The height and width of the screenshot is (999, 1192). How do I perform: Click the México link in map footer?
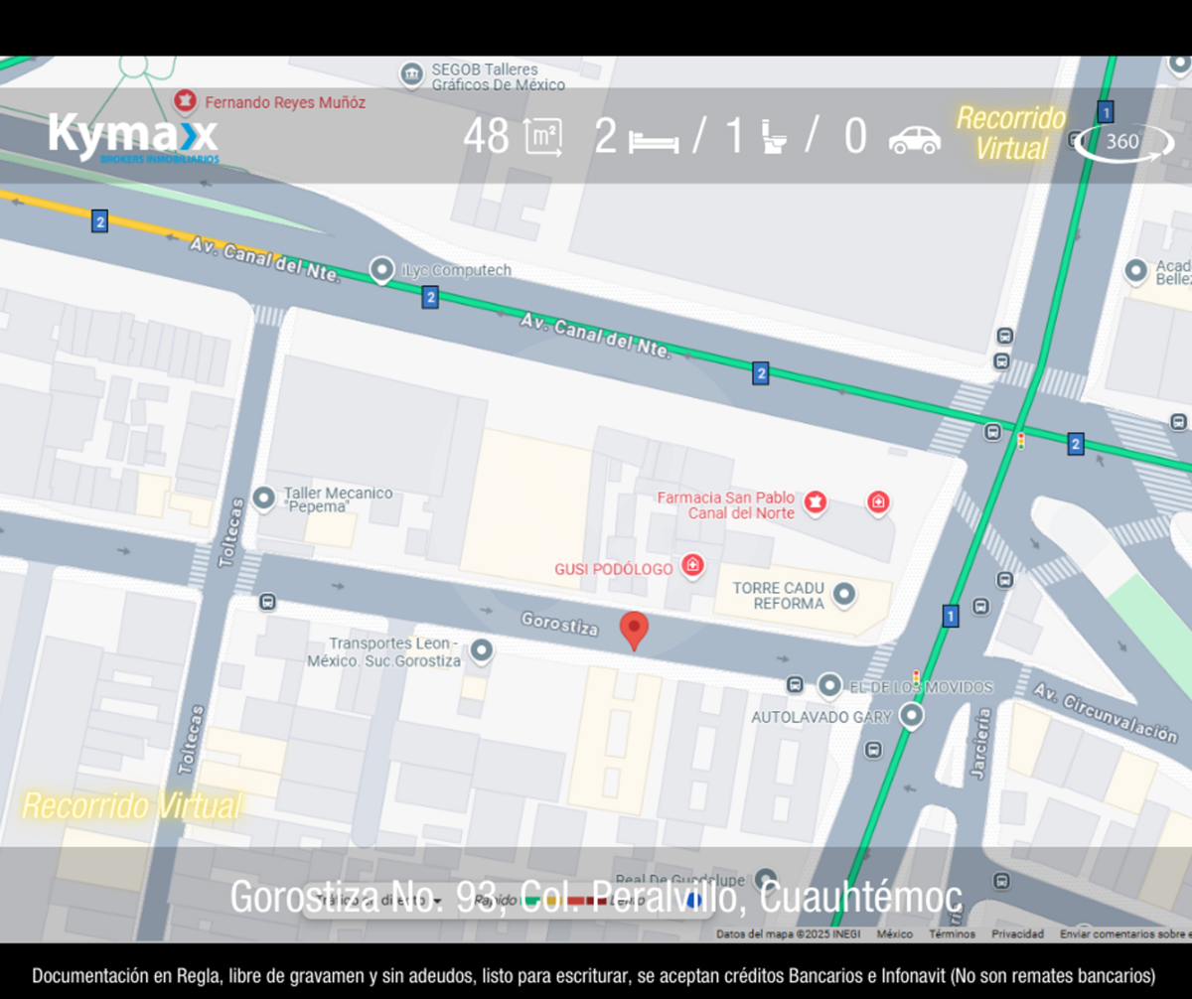(x=895, y=934)
